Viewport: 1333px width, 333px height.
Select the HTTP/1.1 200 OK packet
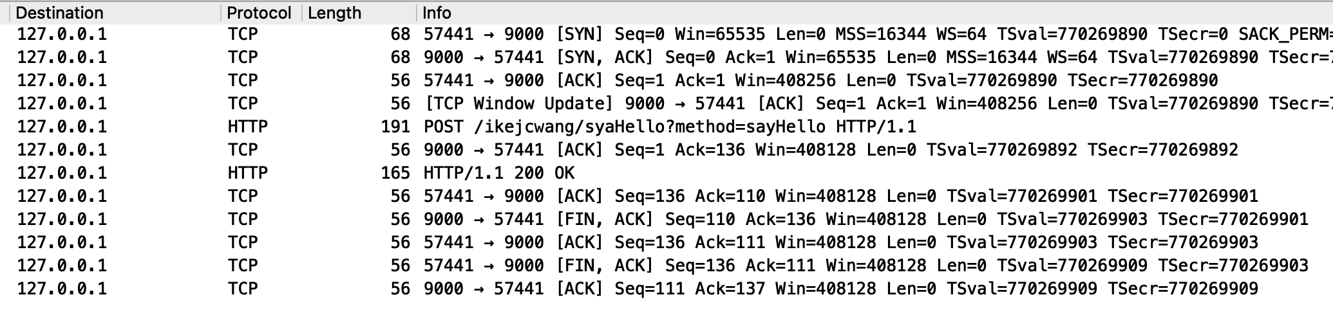click(666, 173)
